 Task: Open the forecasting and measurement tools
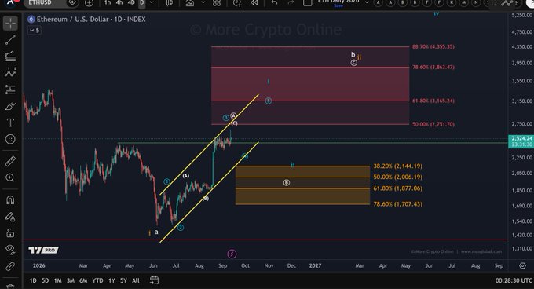point(10,90)
